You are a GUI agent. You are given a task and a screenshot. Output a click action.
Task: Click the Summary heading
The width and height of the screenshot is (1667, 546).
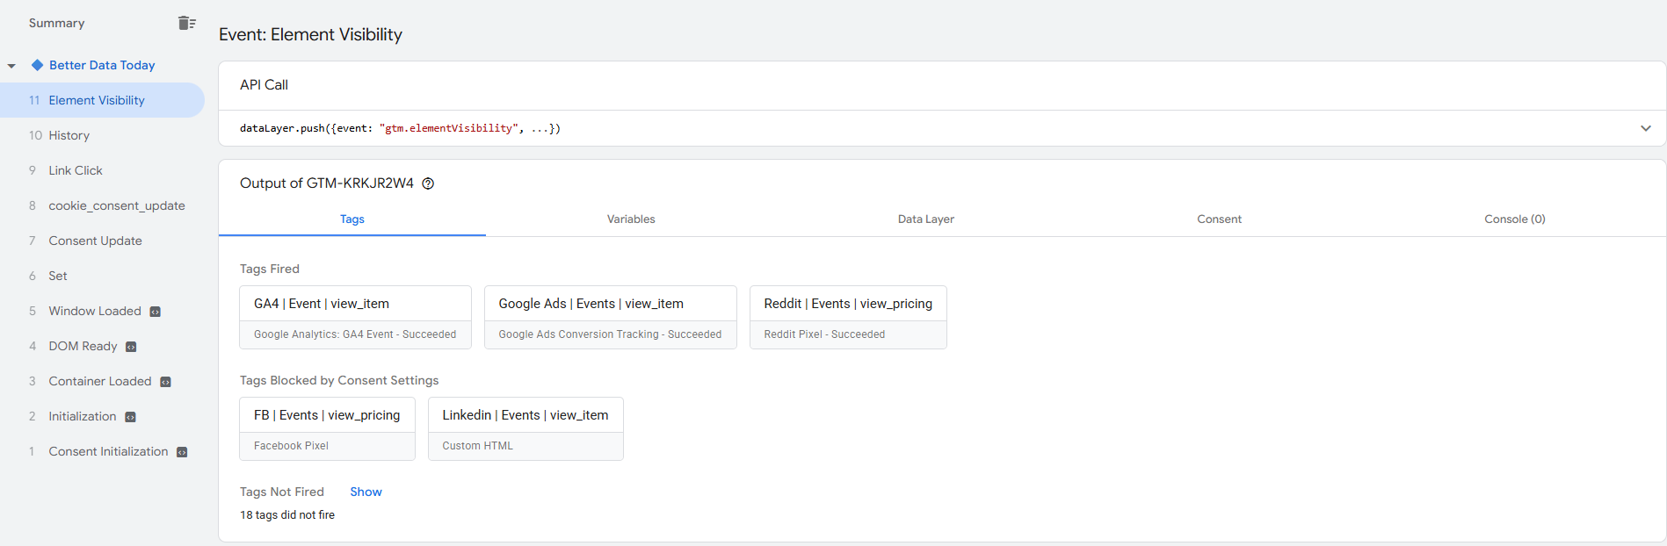point(56,23)
